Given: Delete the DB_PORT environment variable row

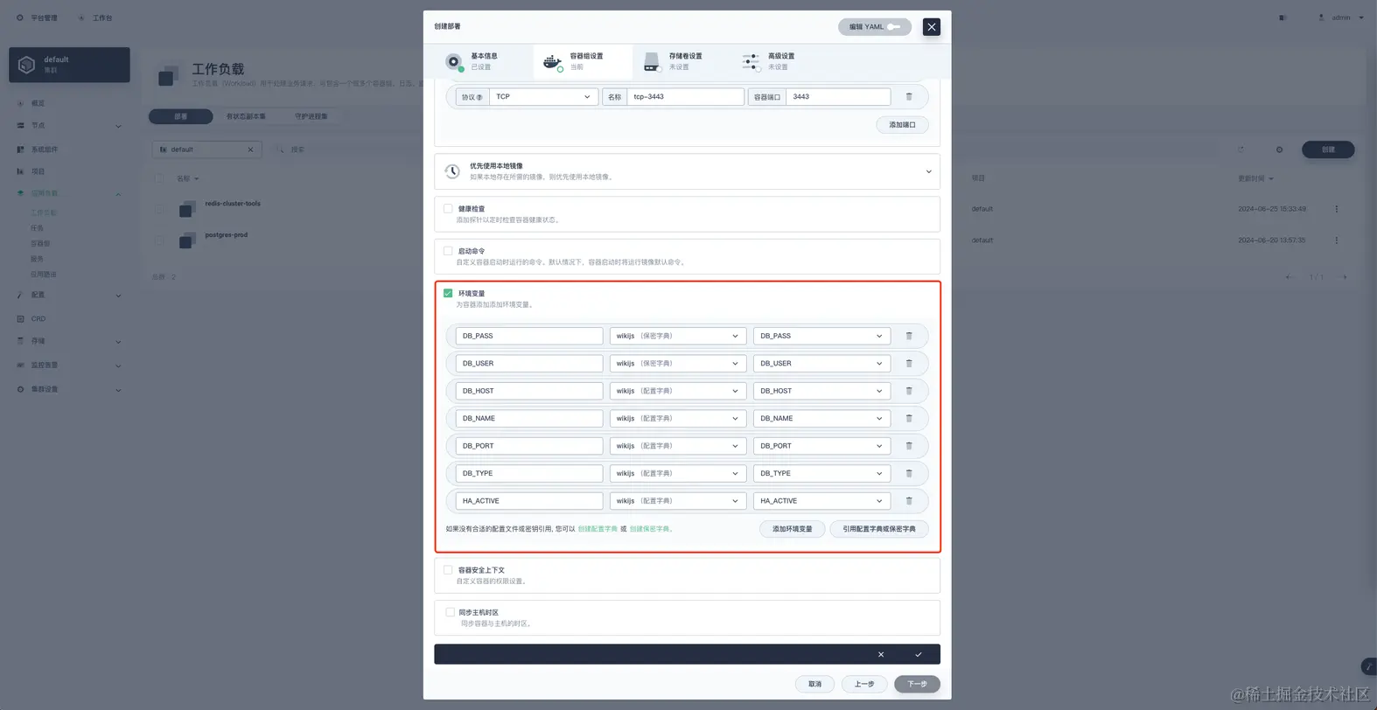Looking at the screenshot, I should coord(909,446).
